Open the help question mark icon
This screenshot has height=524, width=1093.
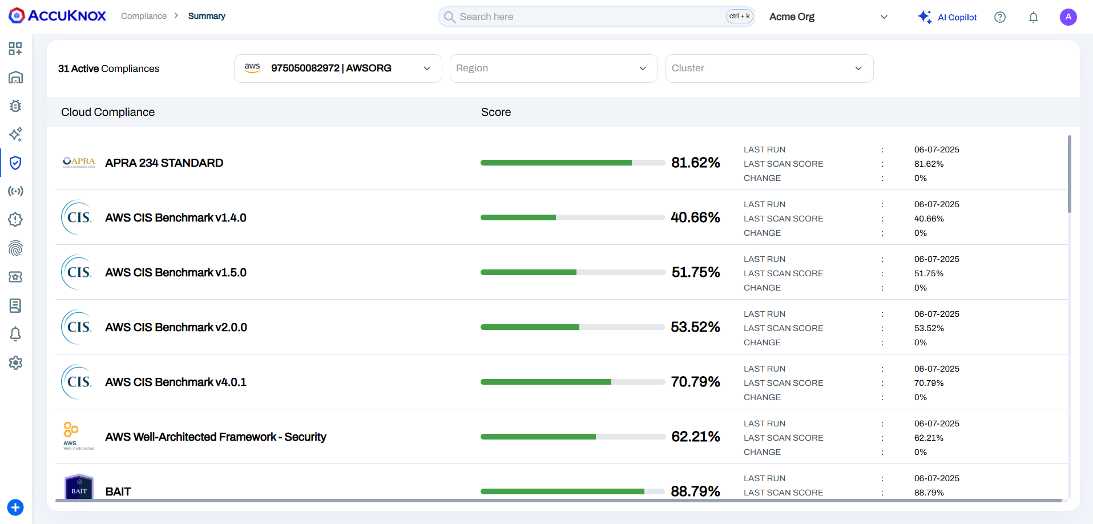pyautogui.click(x=1000, y=17)
